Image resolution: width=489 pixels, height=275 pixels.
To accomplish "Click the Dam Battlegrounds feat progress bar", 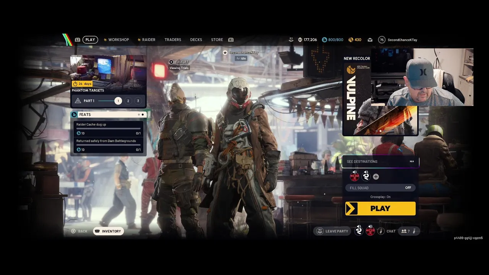I will 108,145.
